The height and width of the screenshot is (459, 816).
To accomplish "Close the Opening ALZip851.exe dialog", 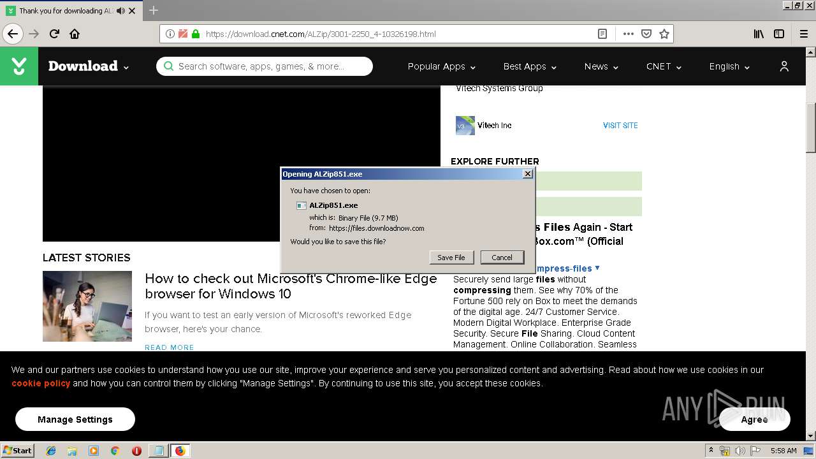I will tap(527, 174).
